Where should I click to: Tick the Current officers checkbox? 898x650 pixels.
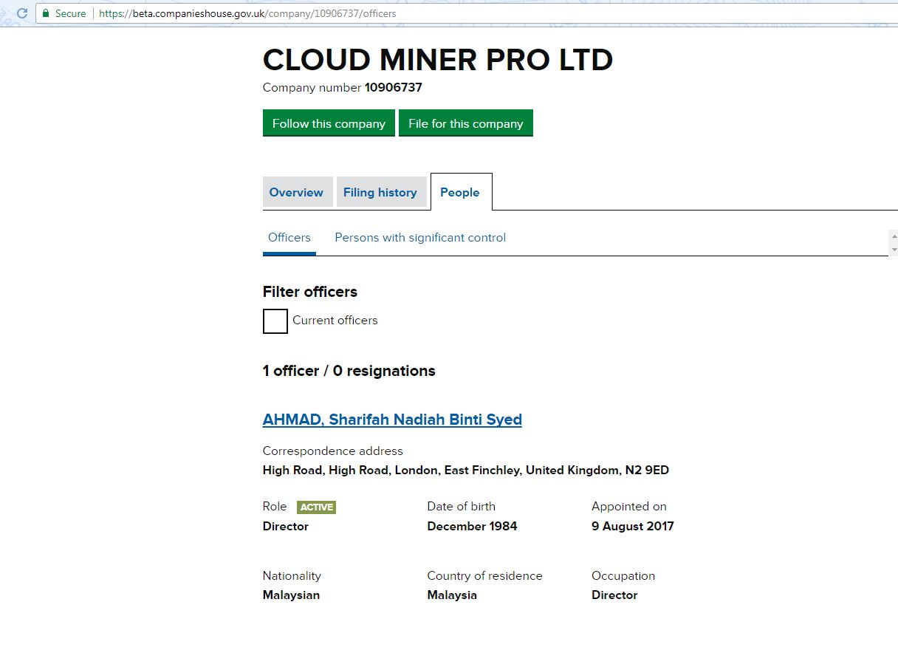(275, 321)
